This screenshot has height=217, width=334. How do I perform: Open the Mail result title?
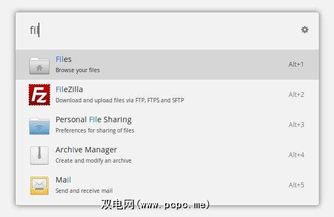63,180
